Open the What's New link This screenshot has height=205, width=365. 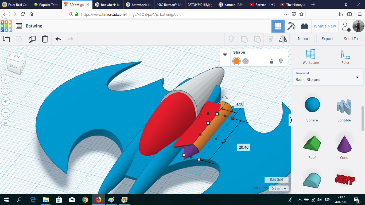(x=325, y=26)
